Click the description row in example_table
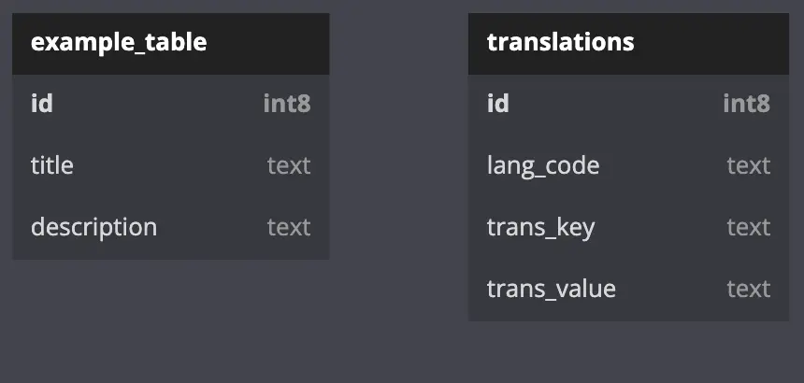The width and height of the screenshot is (804, 383). tap(171, 228)
